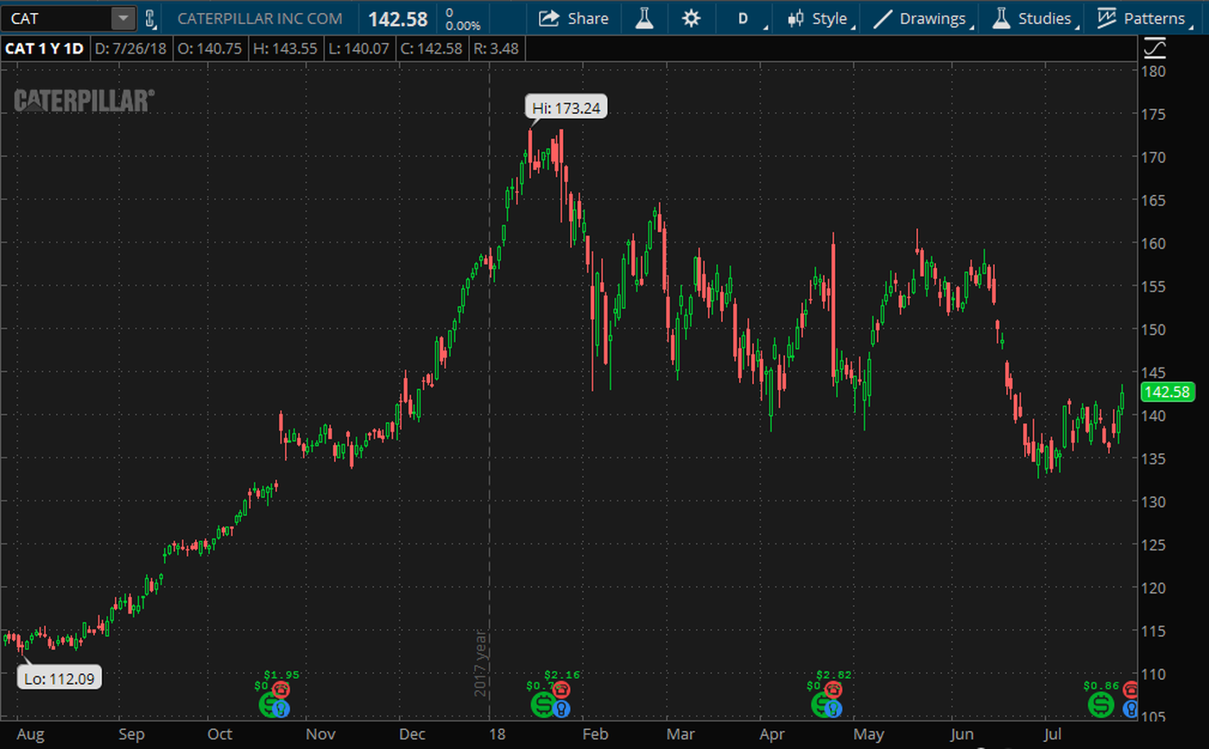
Task: Click the Share button
Action: (x=573, y=18)
